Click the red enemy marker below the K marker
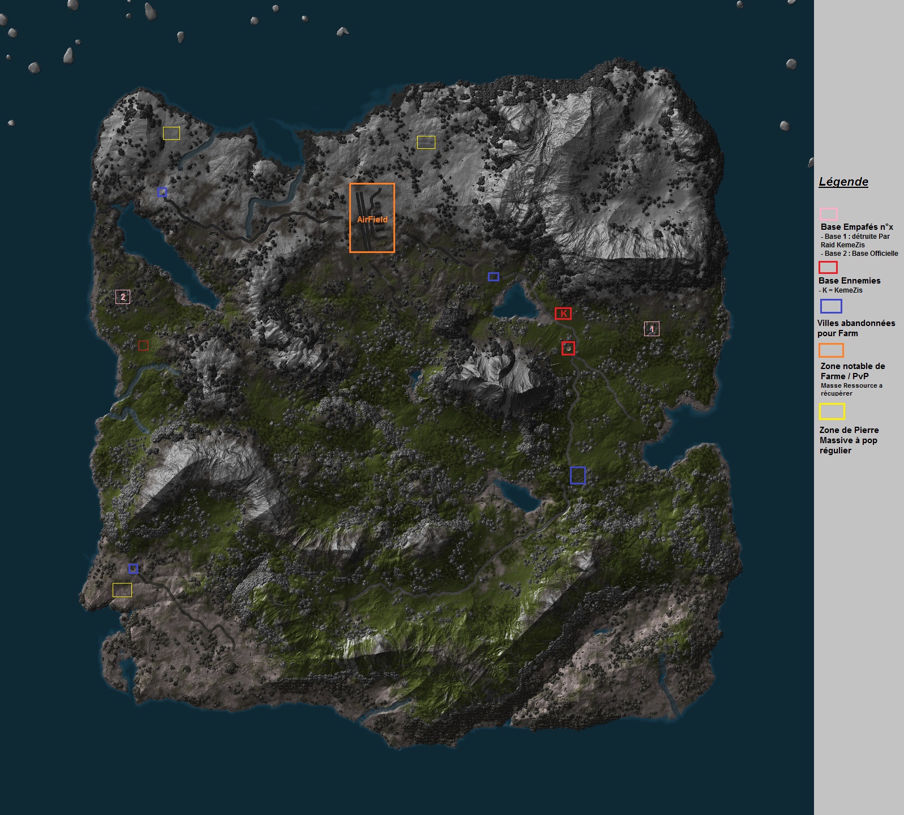Screen dimensions: 904x815 click(x=568, y=349)
